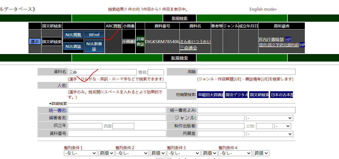Focus the 人名 input field
This screenshot has height=159, width=339.
tap(117, 85)
